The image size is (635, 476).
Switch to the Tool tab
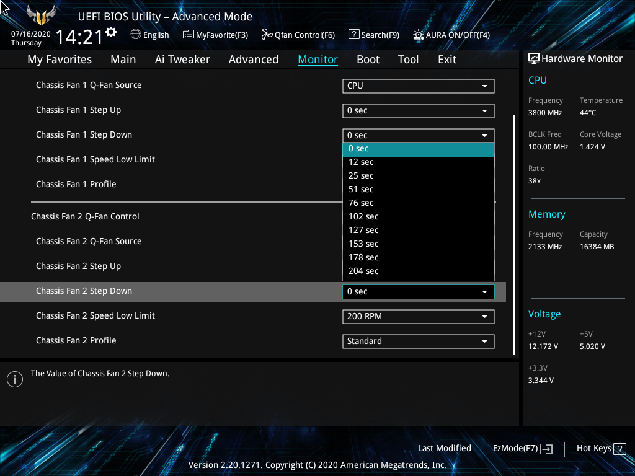click(408, 59)
